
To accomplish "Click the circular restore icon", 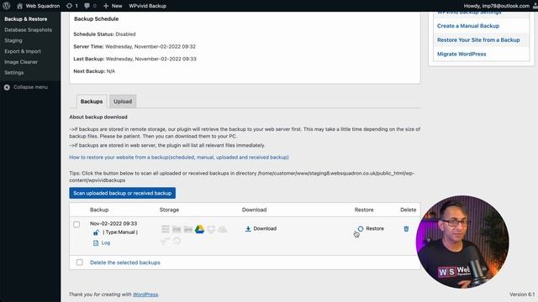I will pyautogui.click(x=361, y=229).
